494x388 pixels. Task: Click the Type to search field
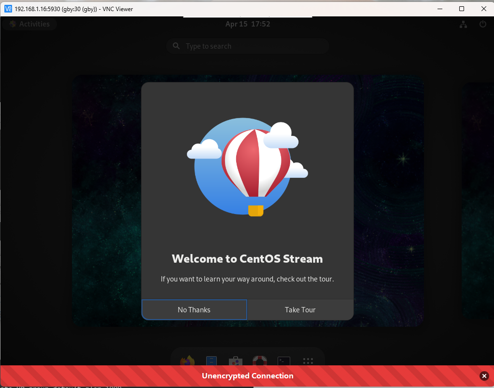coord(247,46)
